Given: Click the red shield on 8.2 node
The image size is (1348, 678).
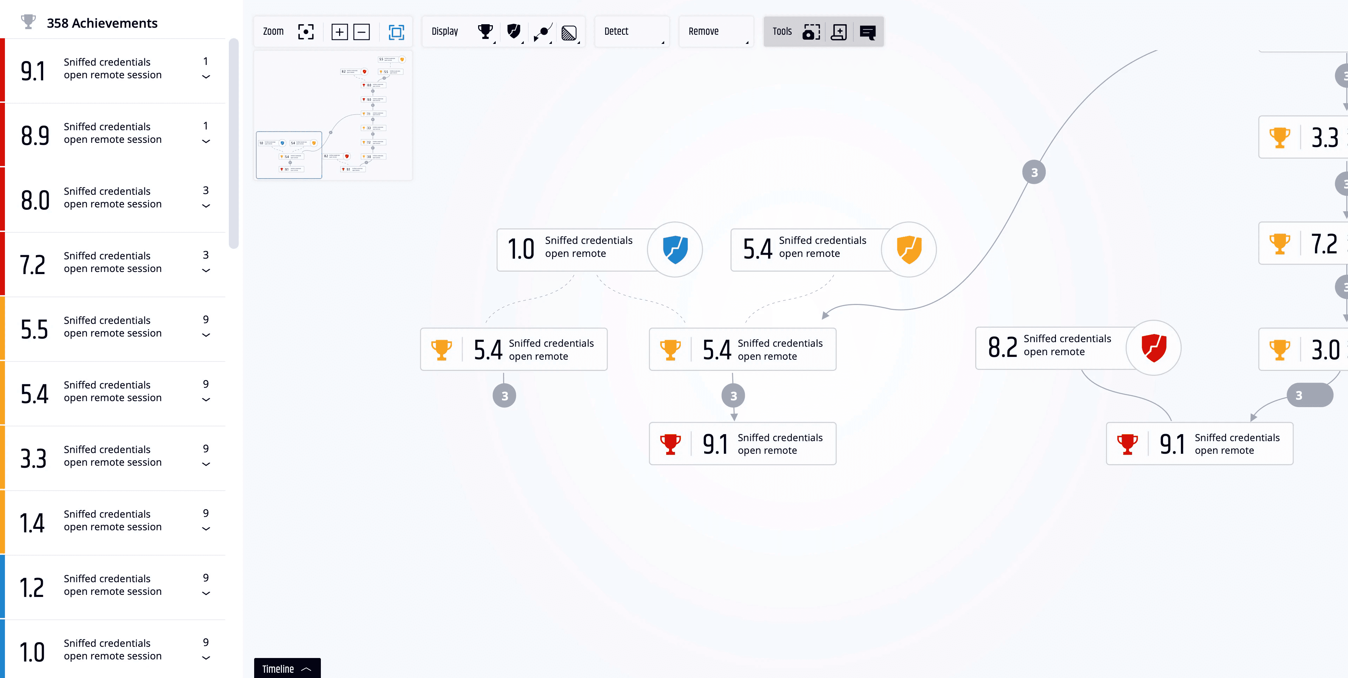Looking at the screenshot, I should [1153, 347].
